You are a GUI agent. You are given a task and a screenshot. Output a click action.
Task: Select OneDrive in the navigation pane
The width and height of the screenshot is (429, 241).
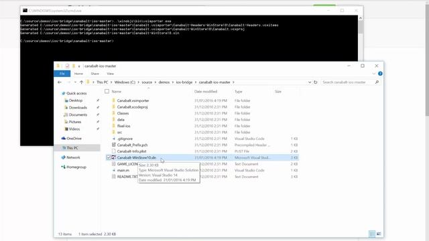coord(72,139)
